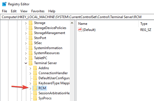
Task: Click the StorPort folder icon
Action: click(x=30, y=38)
